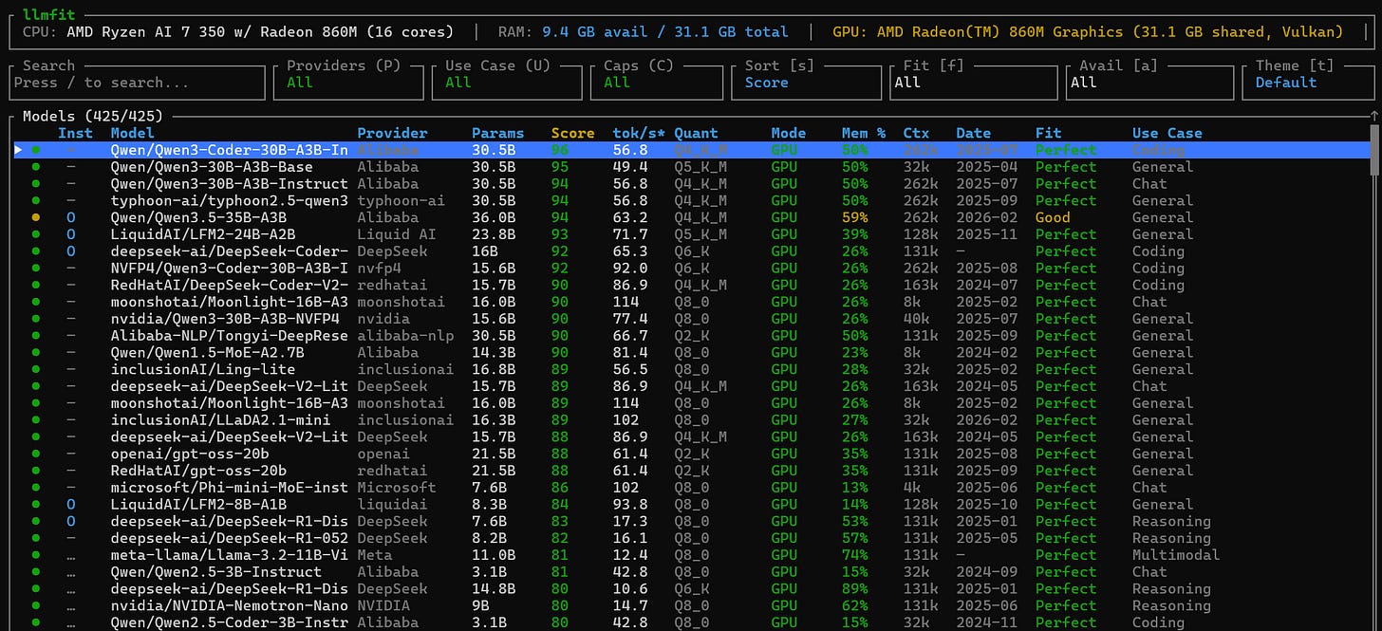Click the status dot of meta-llama/Llama-3.2-11B-Vi

(36, 555)
